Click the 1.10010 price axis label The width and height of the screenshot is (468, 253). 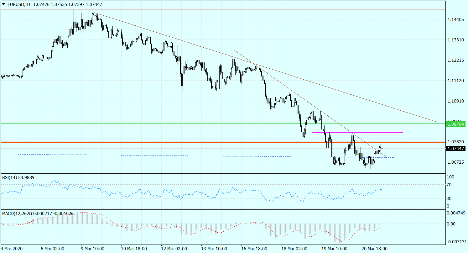click(x=456, y=101)
